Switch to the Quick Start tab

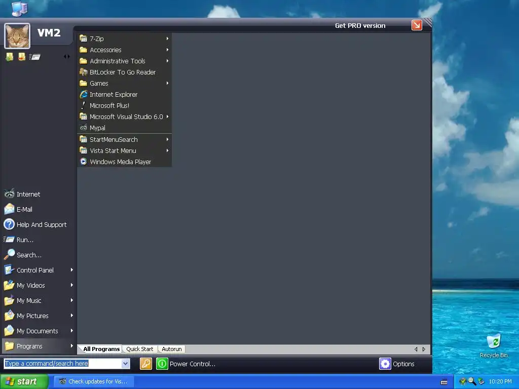point(140,349)
